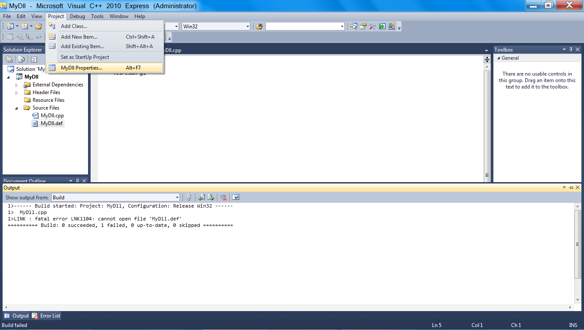Unpin the Toolbox panel to auto-hide it
The height and width of the screenshot is (330, 584).
pyautogui.click(x=570, y=49)
